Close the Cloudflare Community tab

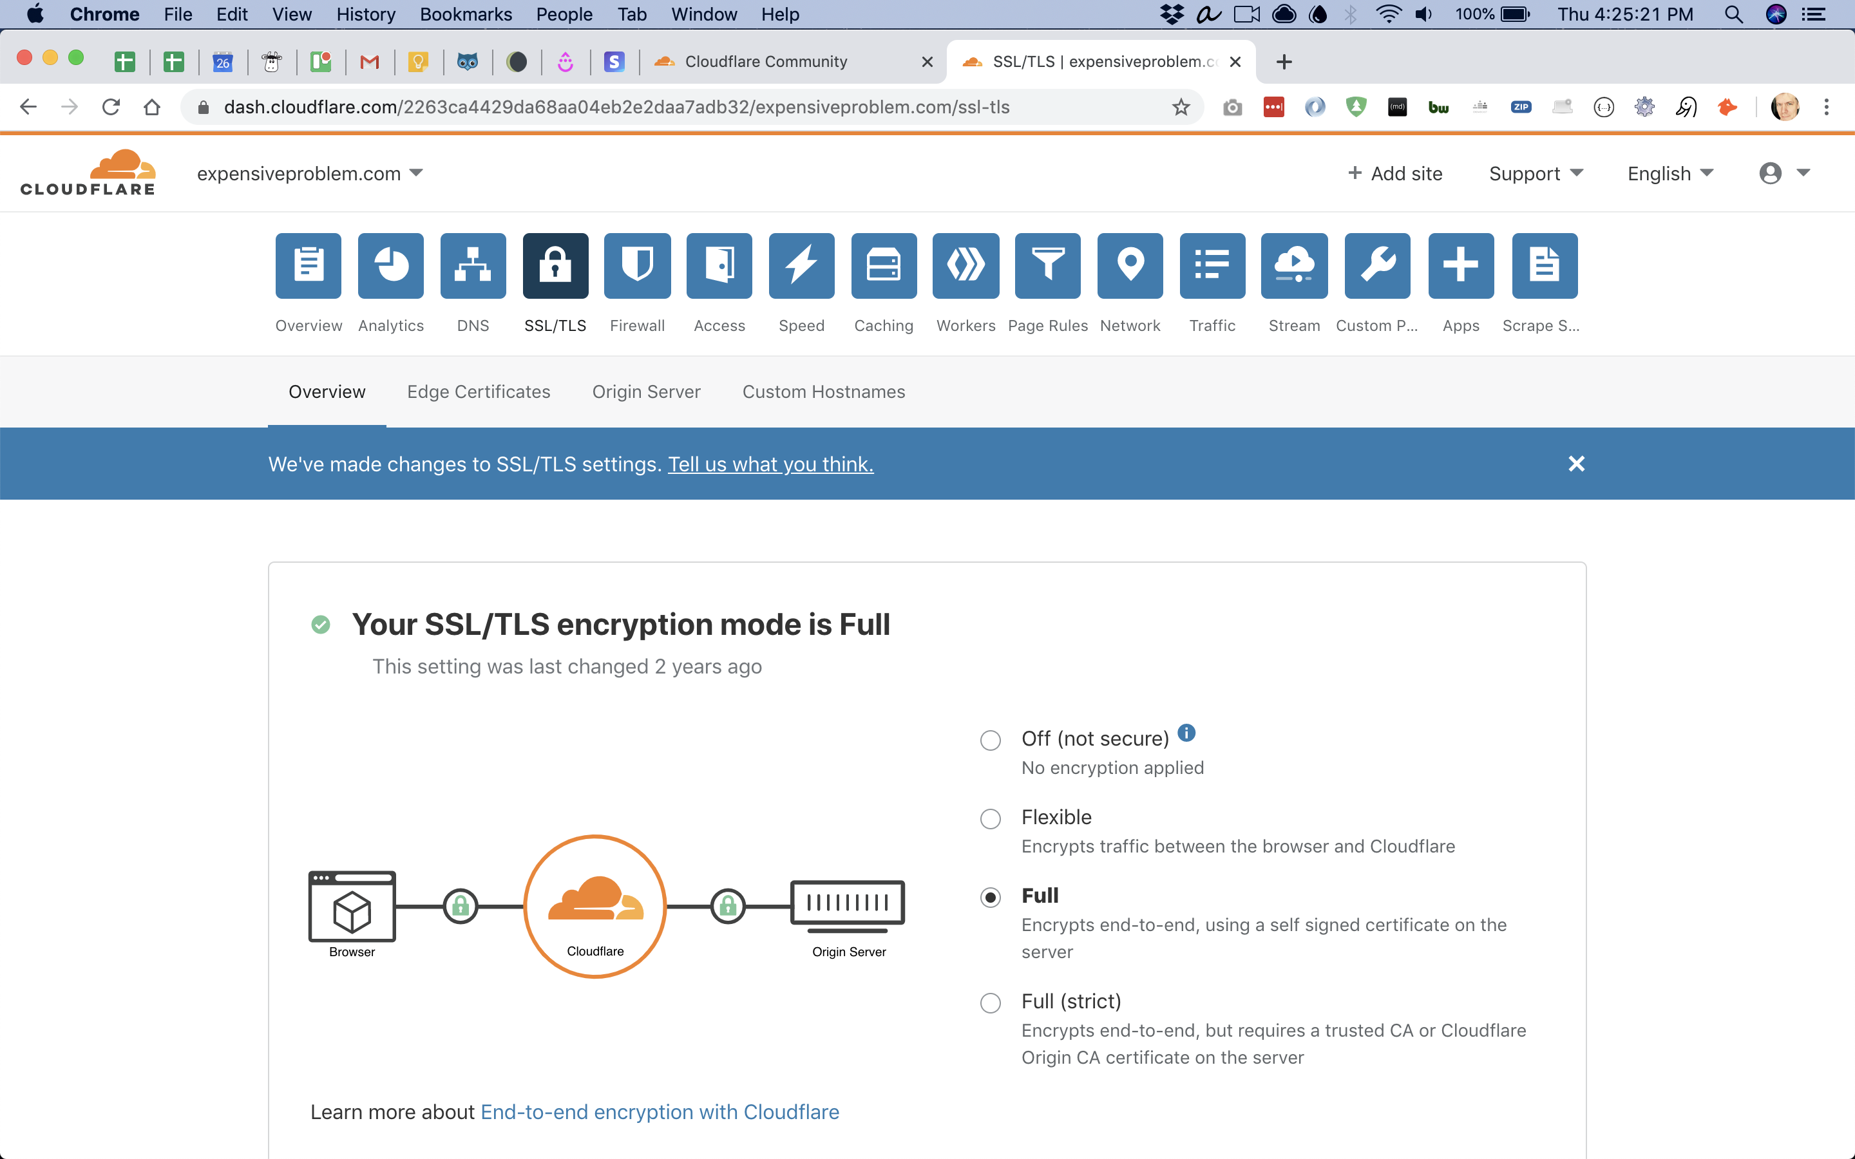click(927, 62)
